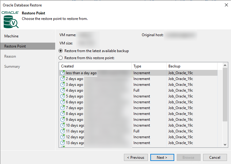Sort by the Backup column header
Screen dimensions: 231x164
[192, 66]
